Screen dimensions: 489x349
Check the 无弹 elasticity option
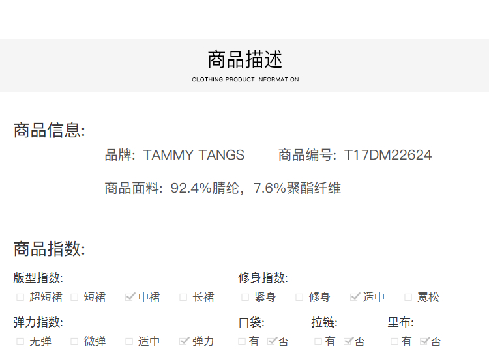[20, 341]
